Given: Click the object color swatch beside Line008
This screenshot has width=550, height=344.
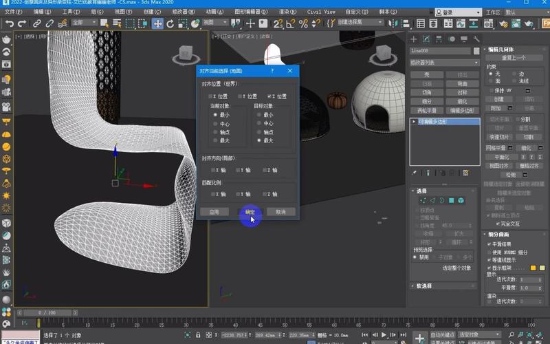Looking at the screenshot, I should pos(476,51).
